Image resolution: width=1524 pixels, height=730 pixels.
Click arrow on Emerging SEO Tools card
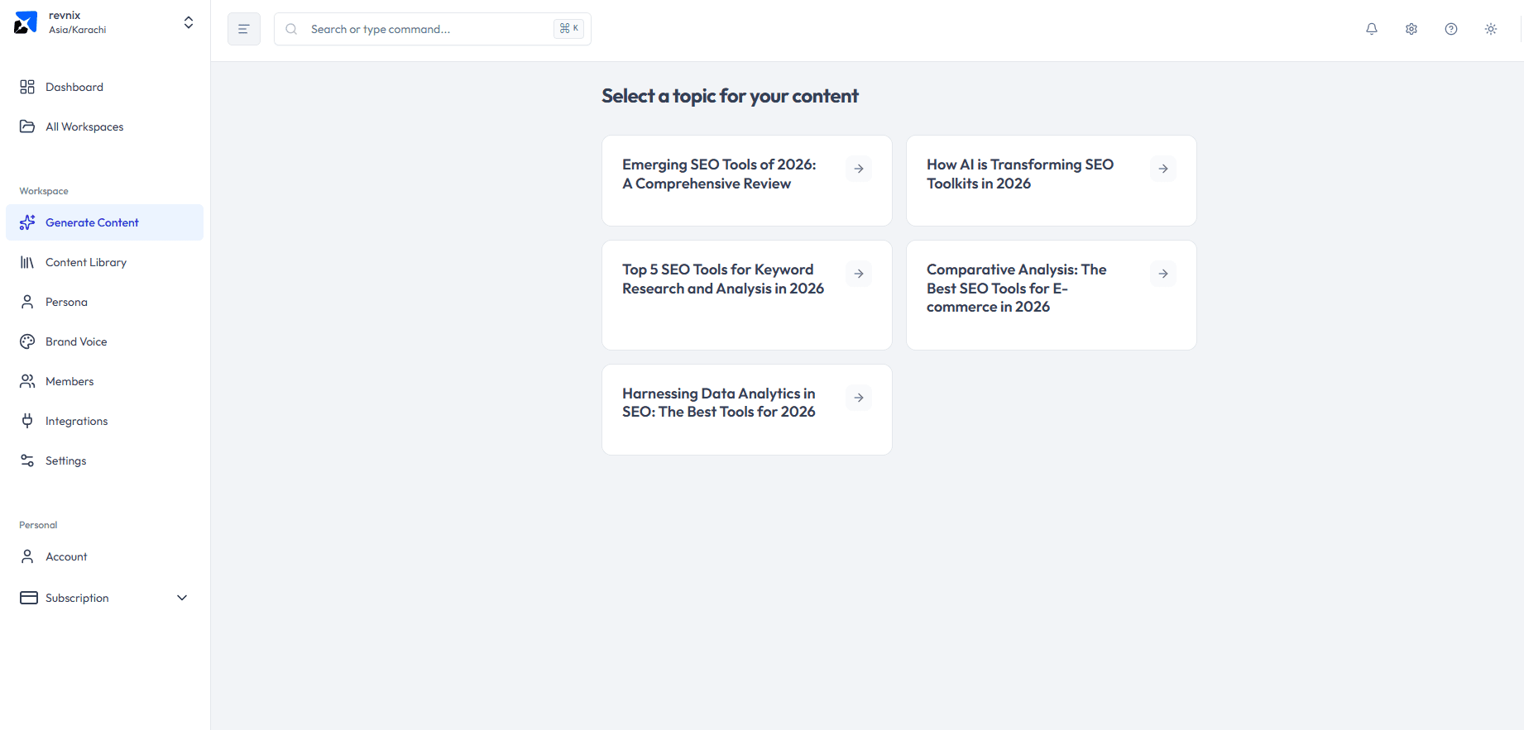859,169
